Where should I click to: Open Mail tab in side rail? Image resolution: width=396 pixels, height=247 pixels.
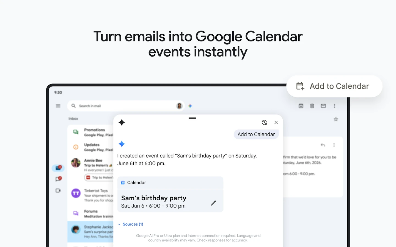58,168
